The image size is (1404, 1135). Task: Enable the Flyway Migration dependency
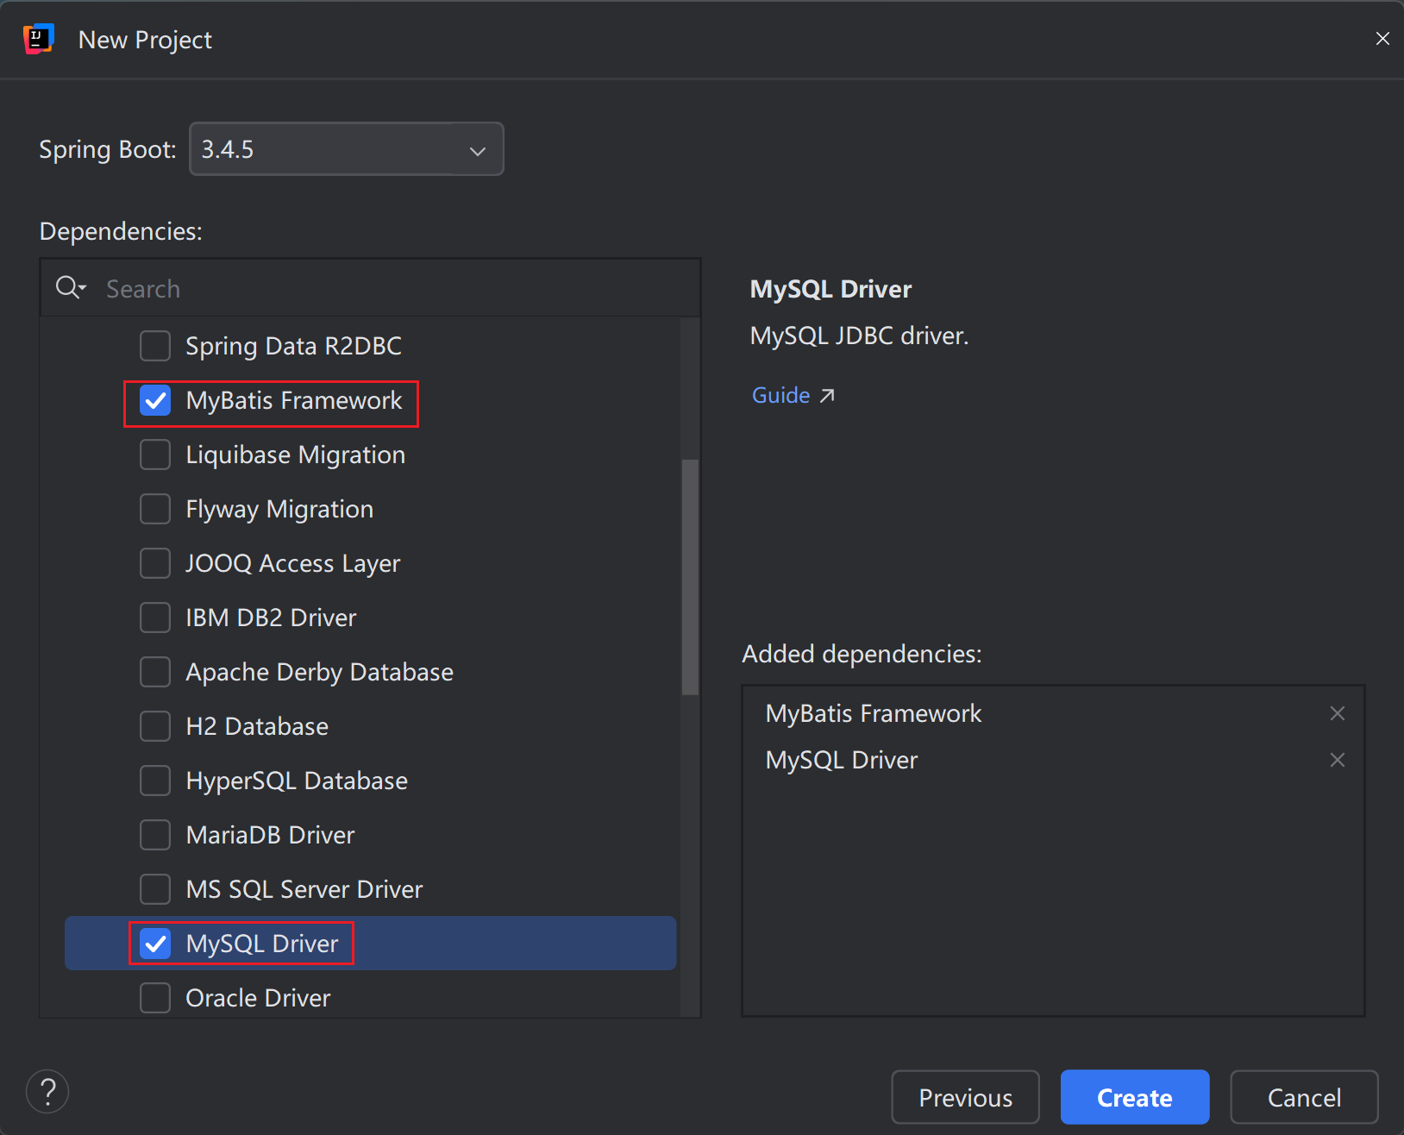[x=155, y=509]
